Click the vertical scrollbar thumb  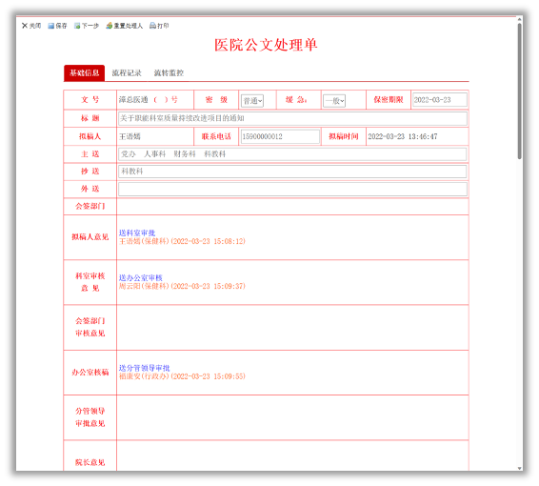tap(519, 91)
